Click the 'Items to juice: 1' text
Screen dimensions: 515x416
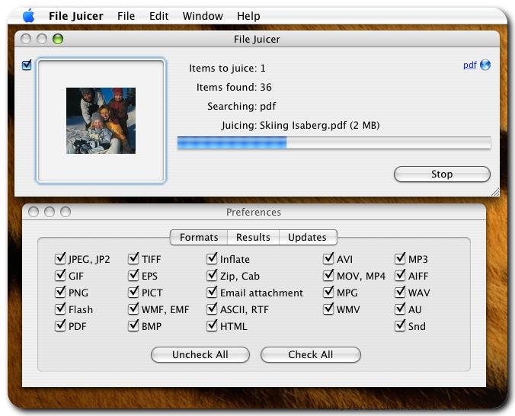(227, 68)
